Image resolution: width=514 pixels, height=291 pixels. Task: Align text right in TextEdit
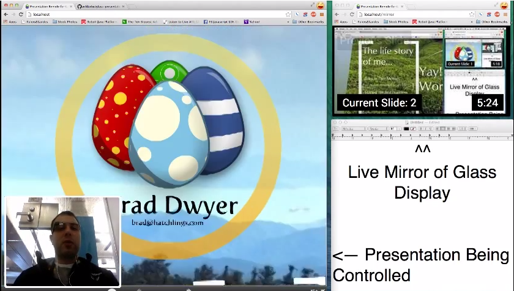(x=453, y=129)
